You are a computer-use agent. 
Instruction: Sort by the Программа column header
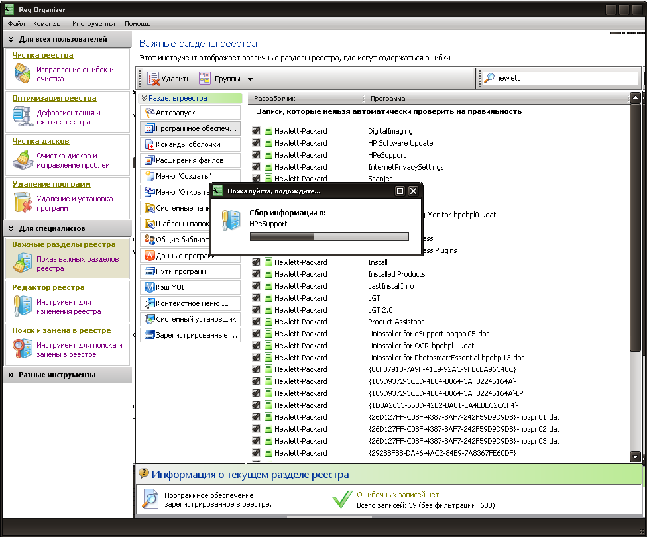497,99
